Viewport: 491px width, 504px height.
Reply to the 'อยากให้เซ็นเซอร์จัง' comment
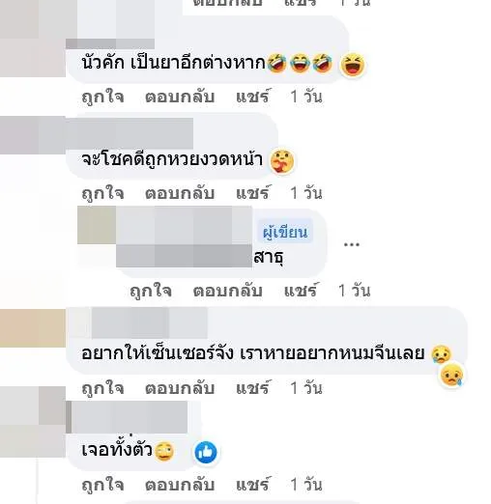tap(180, 388)
